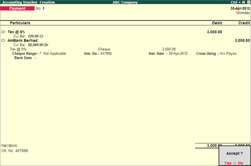
Task: Select the Payment voucher type label
Action: point(17,8)
